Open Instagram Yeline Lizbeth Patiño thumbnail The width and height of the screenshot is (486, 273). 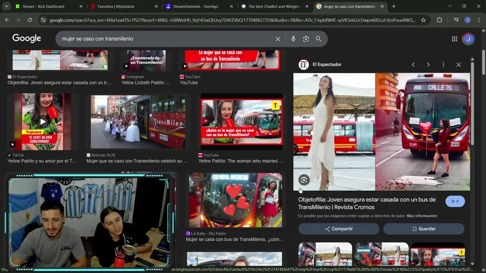(x=146, y=60)
